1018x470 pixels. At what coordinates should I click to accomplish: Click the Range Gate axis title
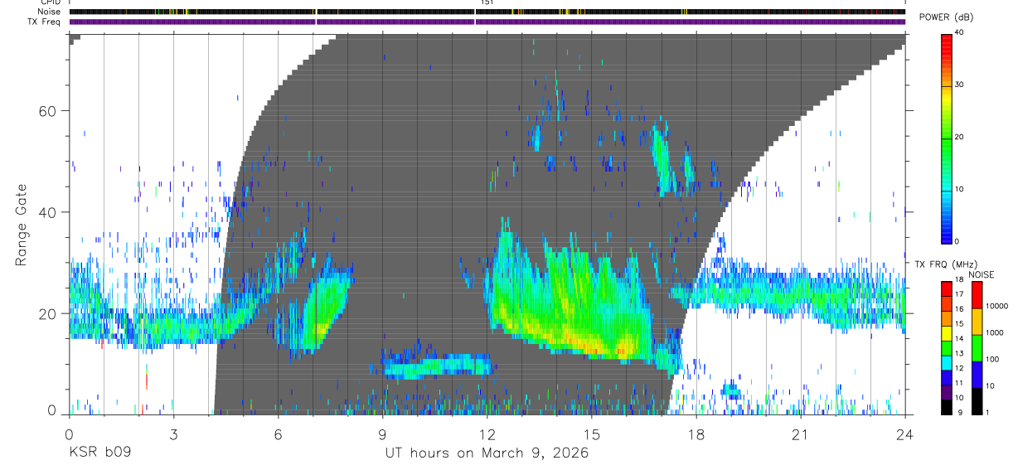(x=21, y=224)
